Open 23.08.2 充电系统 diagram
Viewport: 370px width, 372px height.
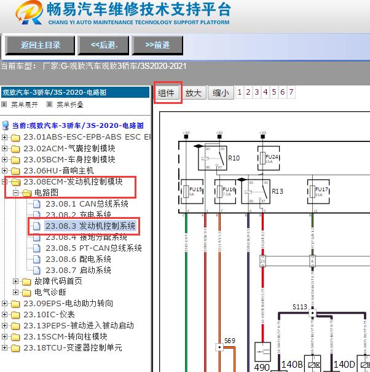tap(78, 215)
